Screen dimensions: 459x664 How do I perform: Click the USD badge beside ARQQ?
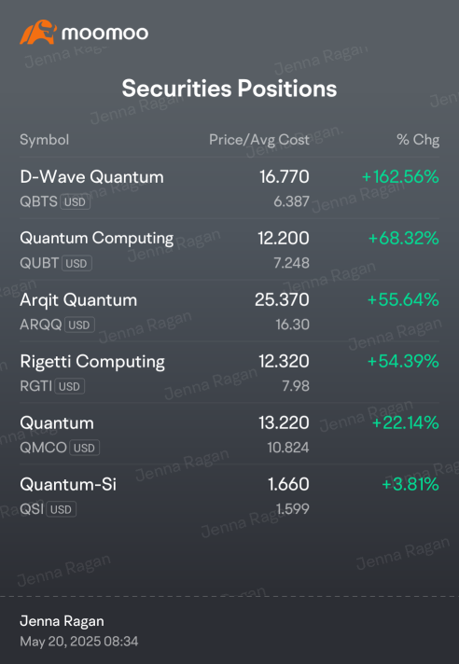[x=79, y=325]
